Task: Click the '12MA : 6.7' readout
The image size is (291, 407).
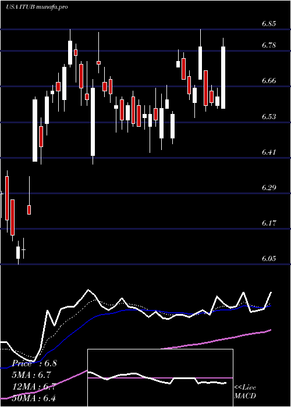Action: click(34, 387)
